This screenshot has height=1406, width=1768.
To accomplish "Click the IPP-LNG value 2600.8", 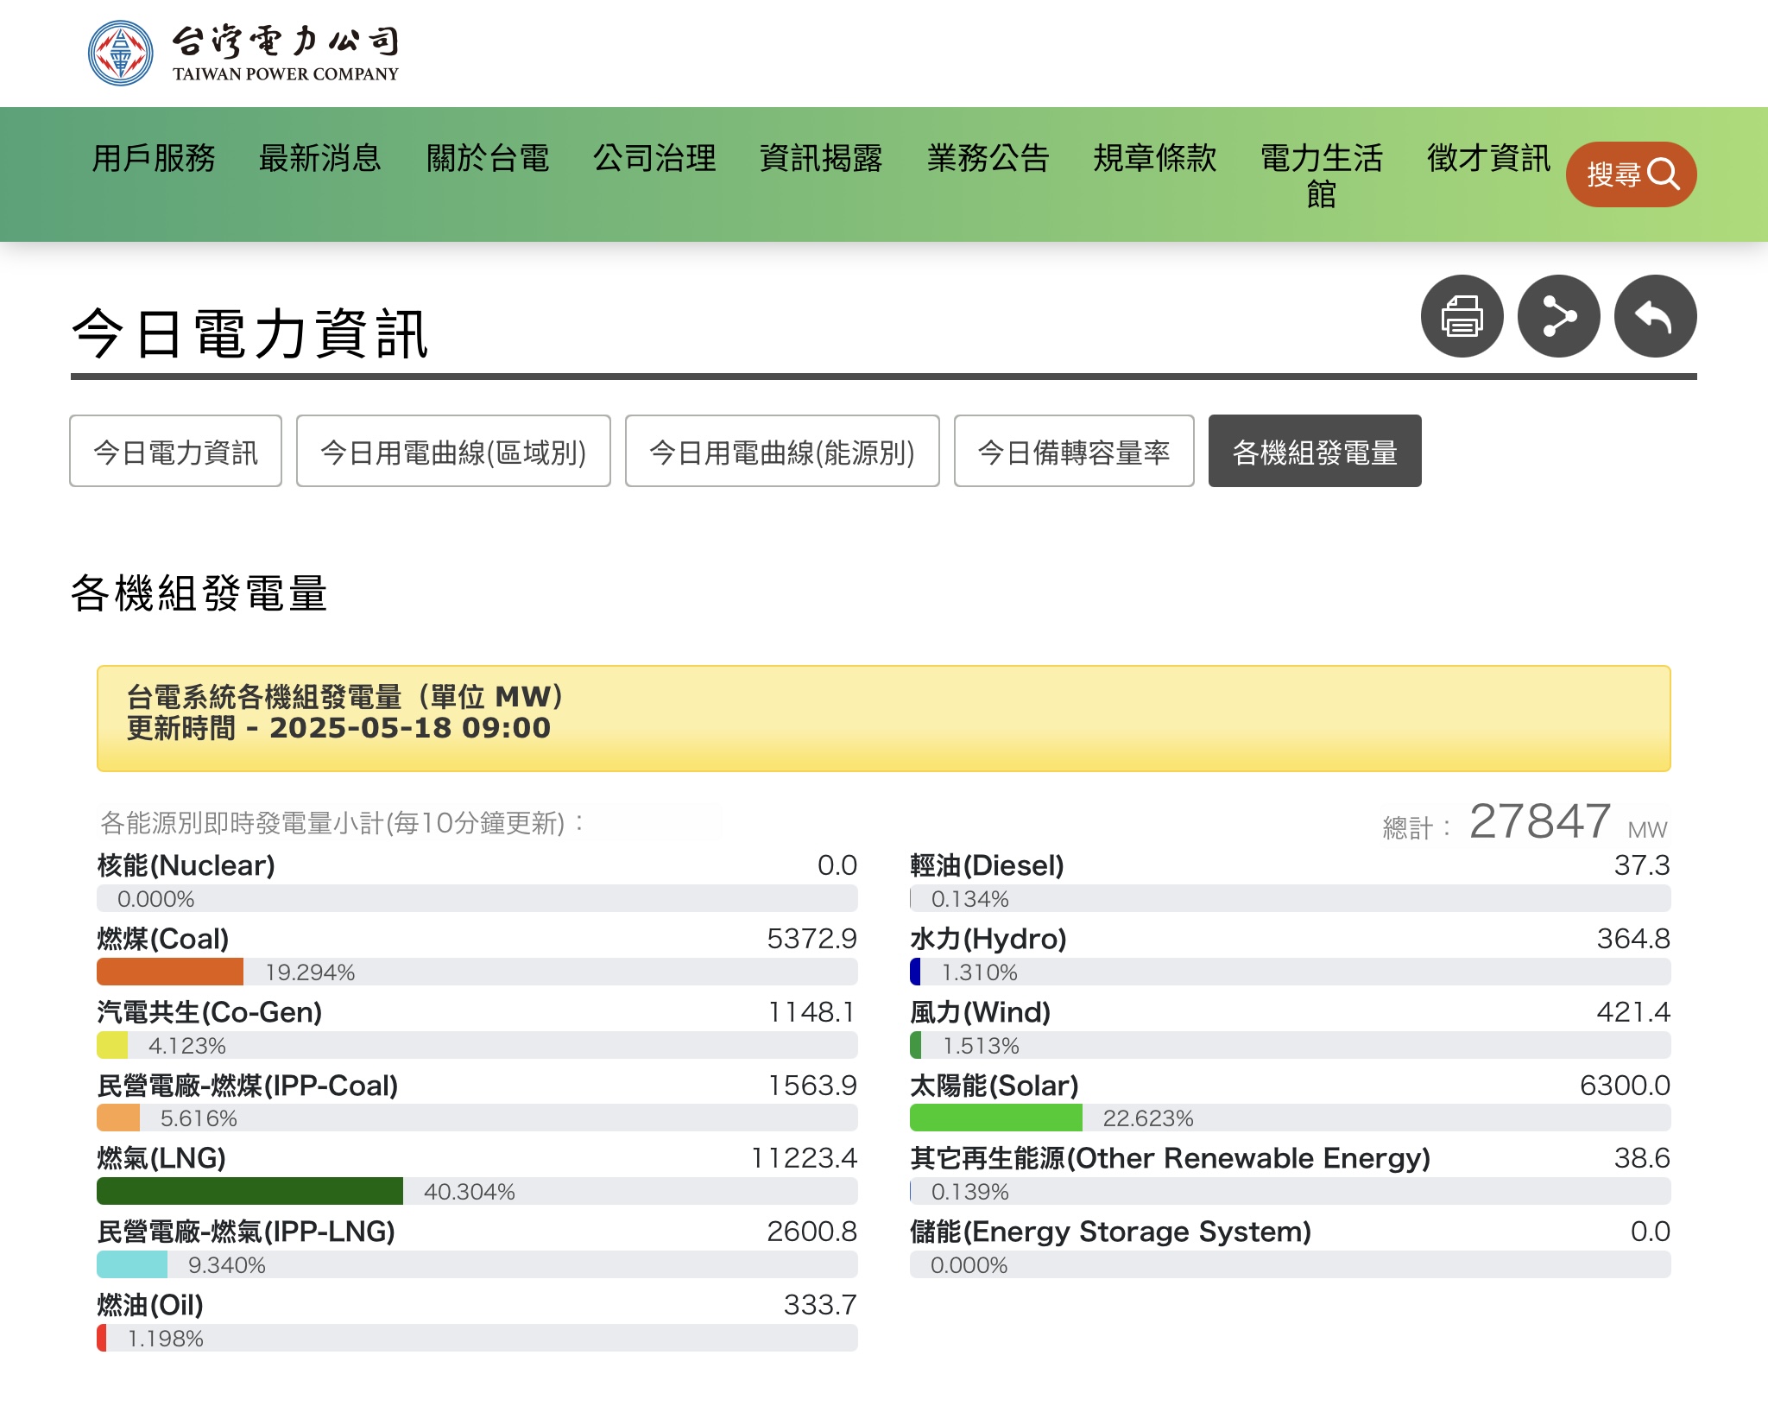I will click(x=811, y=1231).
